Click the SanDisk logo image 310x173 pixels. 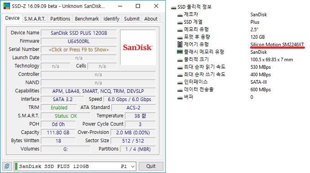pos(138,47)
